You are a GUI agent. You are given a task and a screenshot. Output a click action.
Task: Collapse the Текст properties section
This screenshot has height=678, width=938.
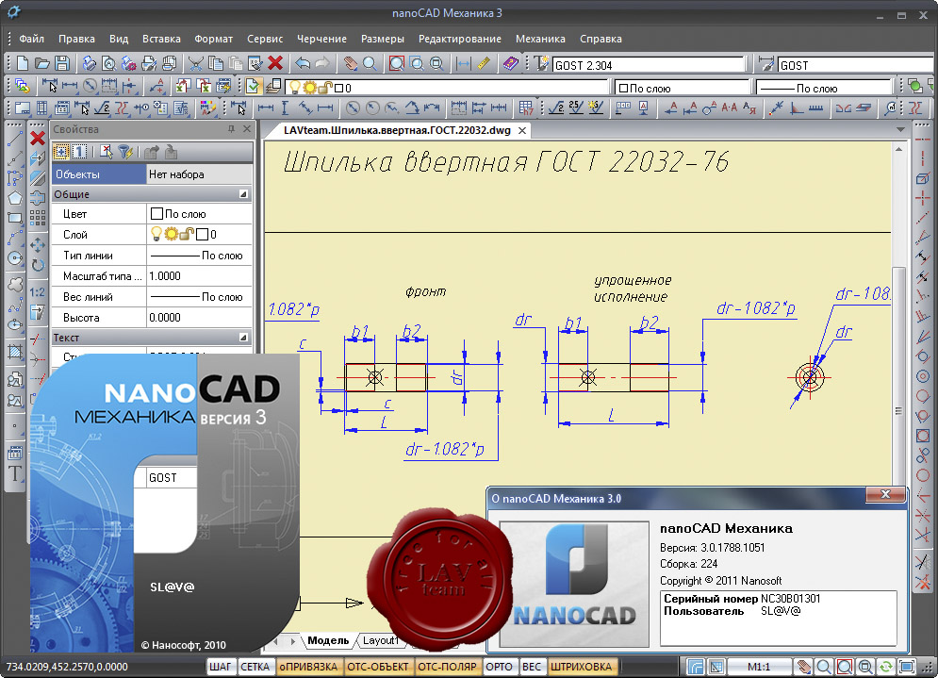pyautogui.click(x=243, y=338)
